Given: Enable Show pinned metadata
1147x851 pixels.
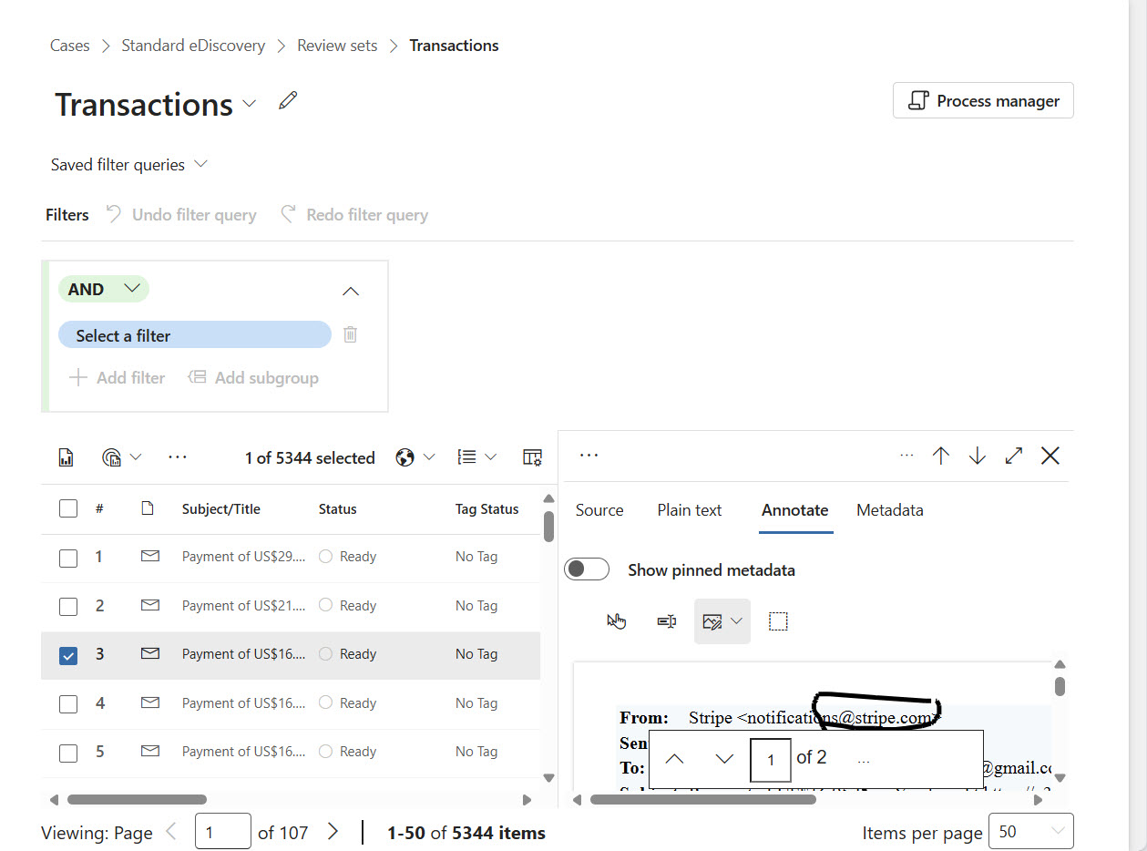Looking at the screenshot, I should tap(587, 569).
